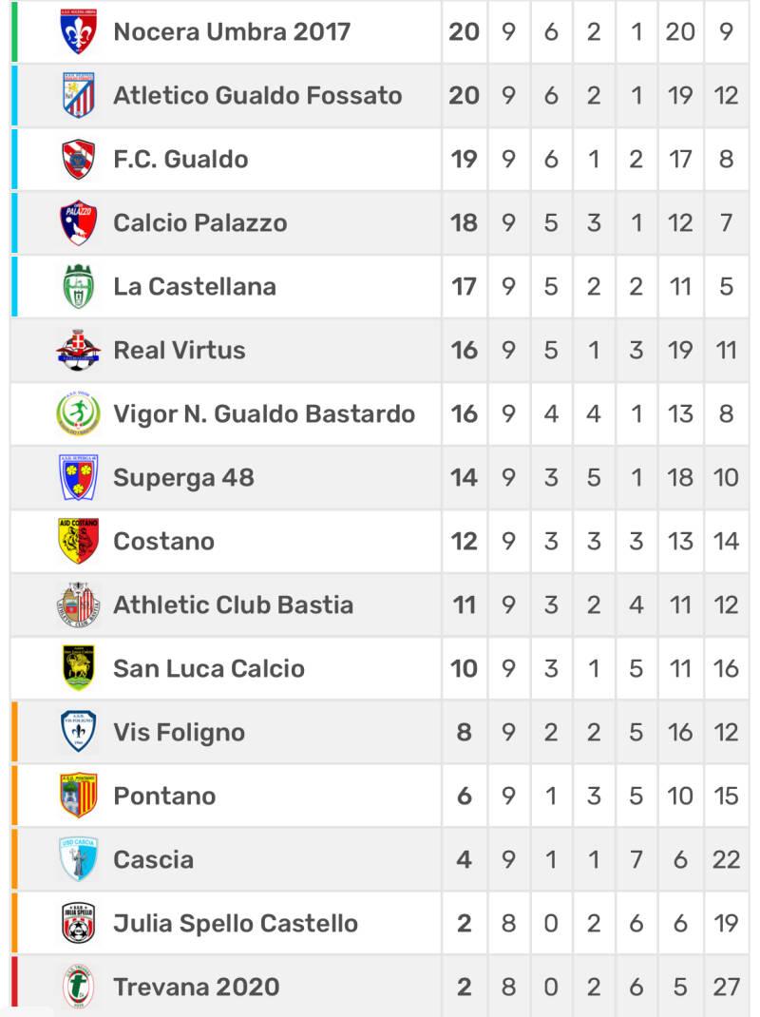The image size is (760, 1017).
Task: Open the Trevana 2020 team link
Action: pyautogui.click(x=196, y=987)
